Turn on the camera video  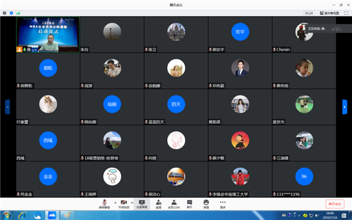[124, 204]
